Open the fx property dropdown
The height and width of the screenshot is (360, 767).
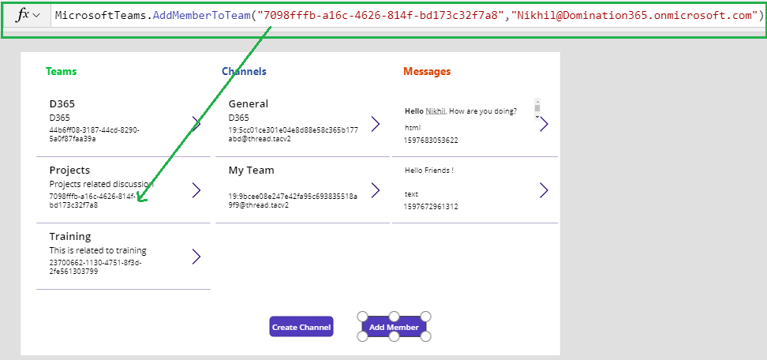27,15
